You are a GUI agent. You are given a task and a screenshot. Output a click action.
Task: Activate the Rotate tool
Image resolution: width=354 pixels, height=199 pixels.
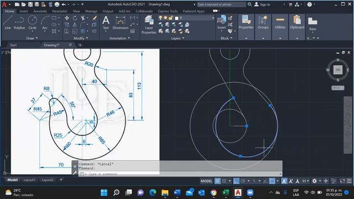tap(75, 18)
